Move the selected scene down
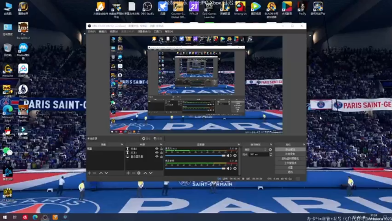This screenshot has width=392, height=221. 106,173
